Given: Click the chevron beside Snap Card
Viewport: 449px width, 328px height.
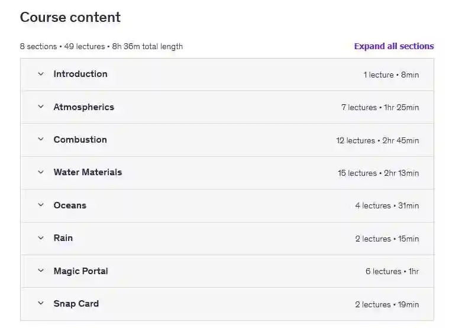Looking at the screenshot, I should click(x=41, y=304).
